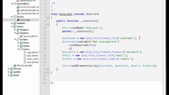Click the fold end marker at line 23
This screenshot has height=95, width=169.
coord(48,73)
